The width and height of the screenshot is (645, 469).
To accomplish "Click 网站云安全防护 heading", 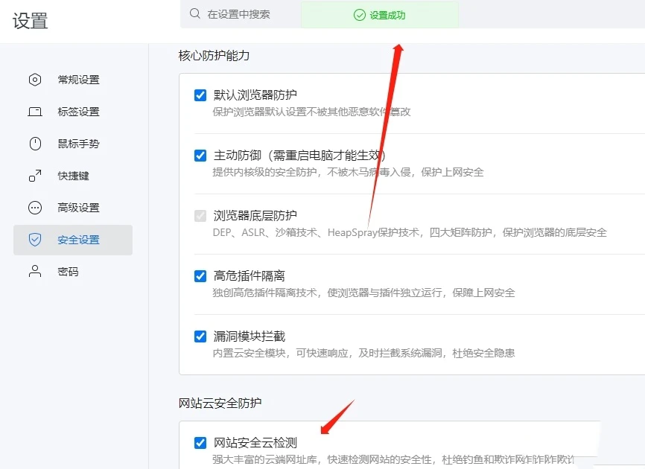I will click(220, 403).
